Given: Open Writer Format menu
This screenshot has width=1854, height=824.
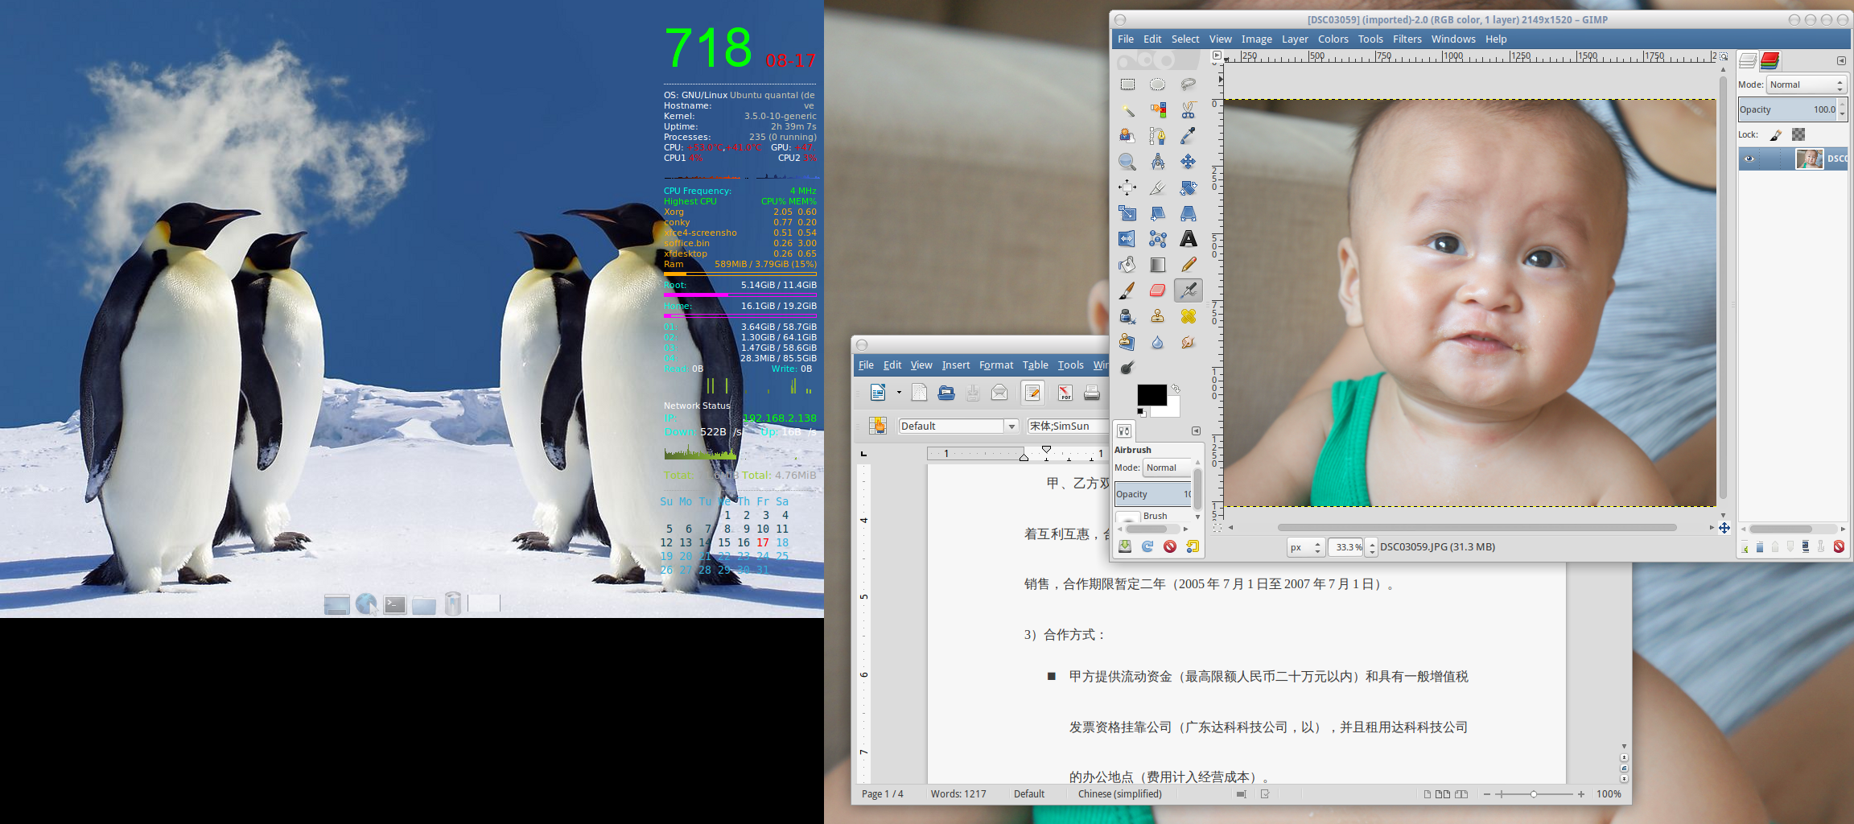Looking at the screenshot, I should click(996, 365).
